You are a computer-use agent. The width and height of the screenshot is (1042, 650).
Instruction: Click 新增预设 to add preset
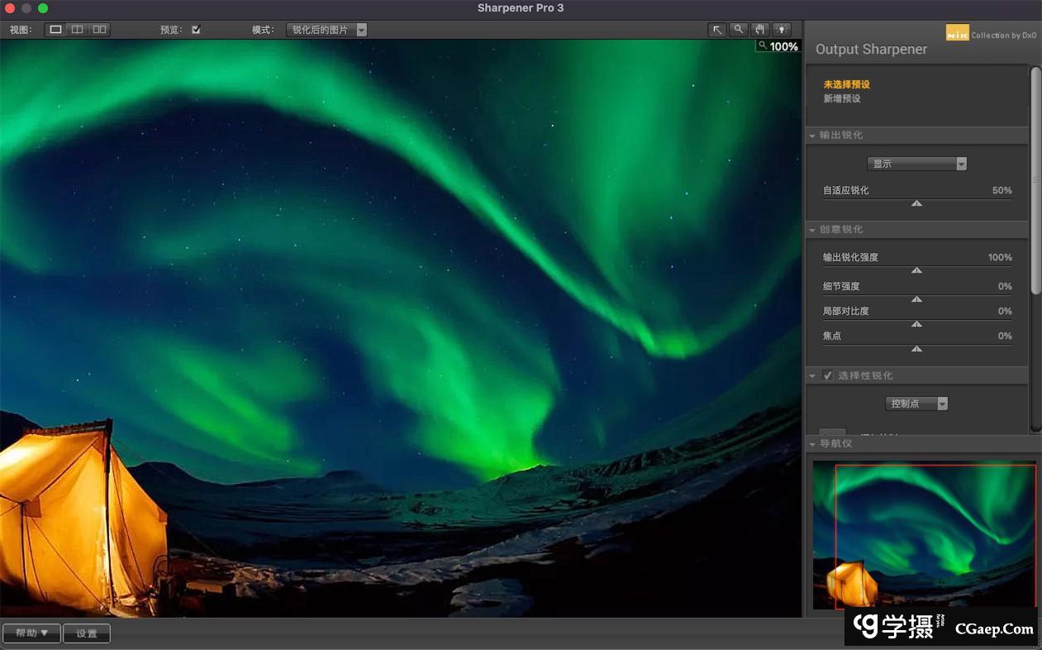click(x=842, y=98)
